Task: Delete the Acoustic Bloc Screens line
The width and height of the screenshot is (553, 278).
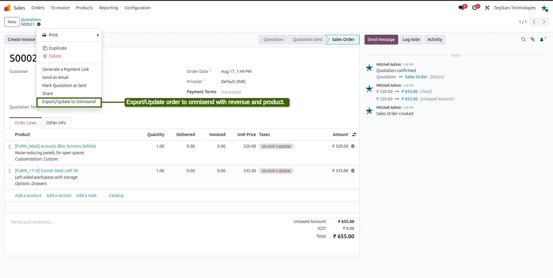Action: point(353,146)
